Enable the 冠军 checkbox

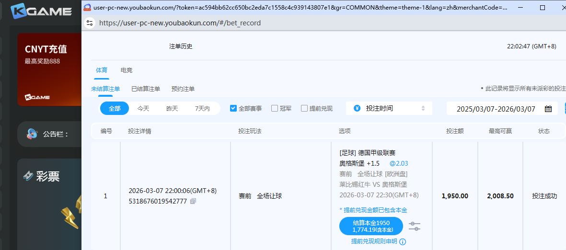coord(275,108)
